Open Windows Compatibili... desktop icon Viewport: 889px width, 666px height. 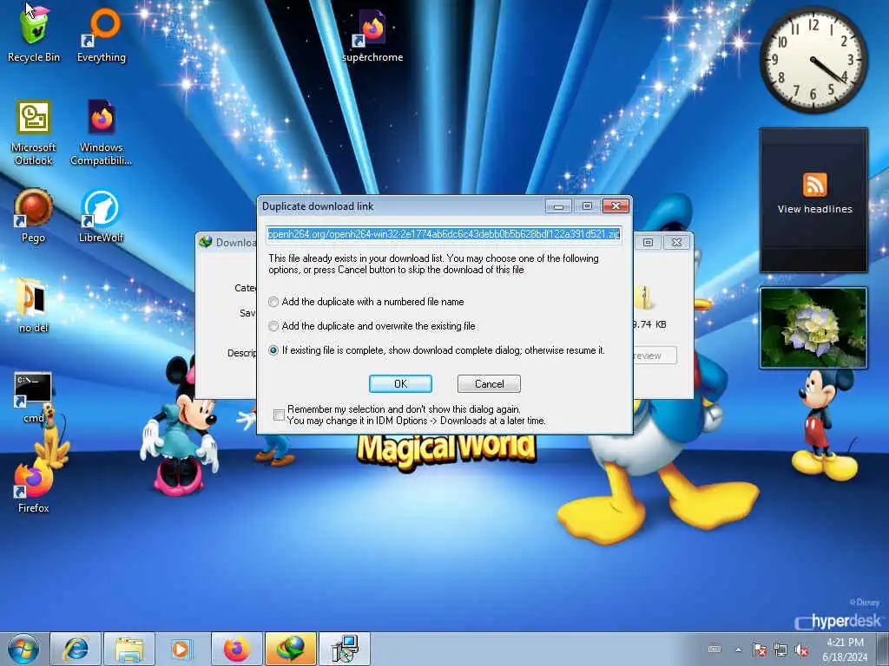tap(101, 133)
